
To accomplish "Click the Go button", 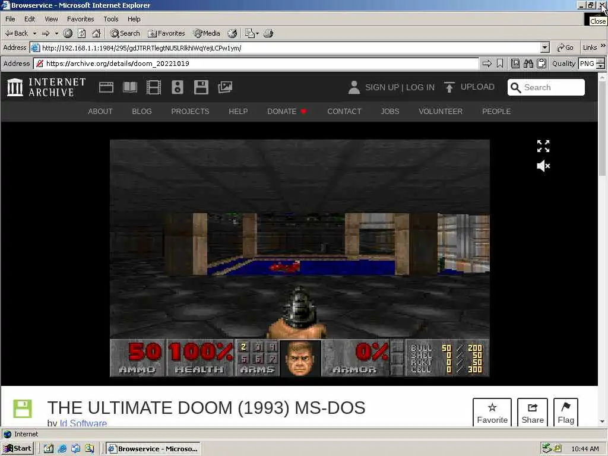I will point(565,47).
